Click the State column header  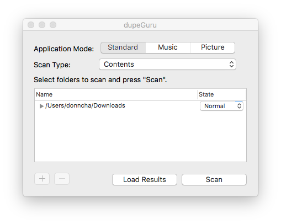tap(222, 94)
